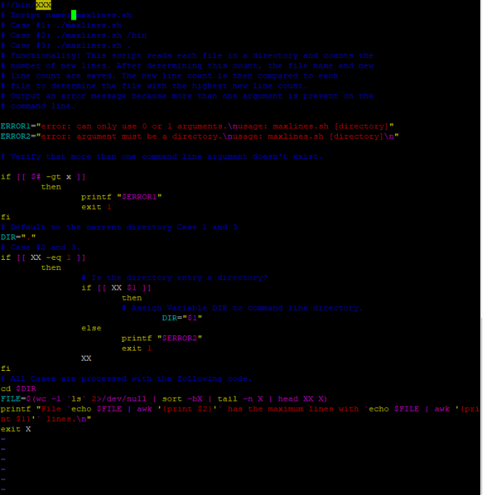Click the 'if [[ $# -gt x ]]' line
This screenshot has height=495, width=483.
tap(44, 177)
